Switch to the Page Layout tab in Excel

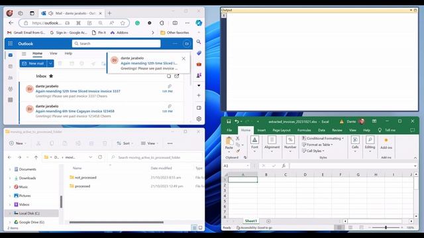pyautogui.click(x=282, y=130)
